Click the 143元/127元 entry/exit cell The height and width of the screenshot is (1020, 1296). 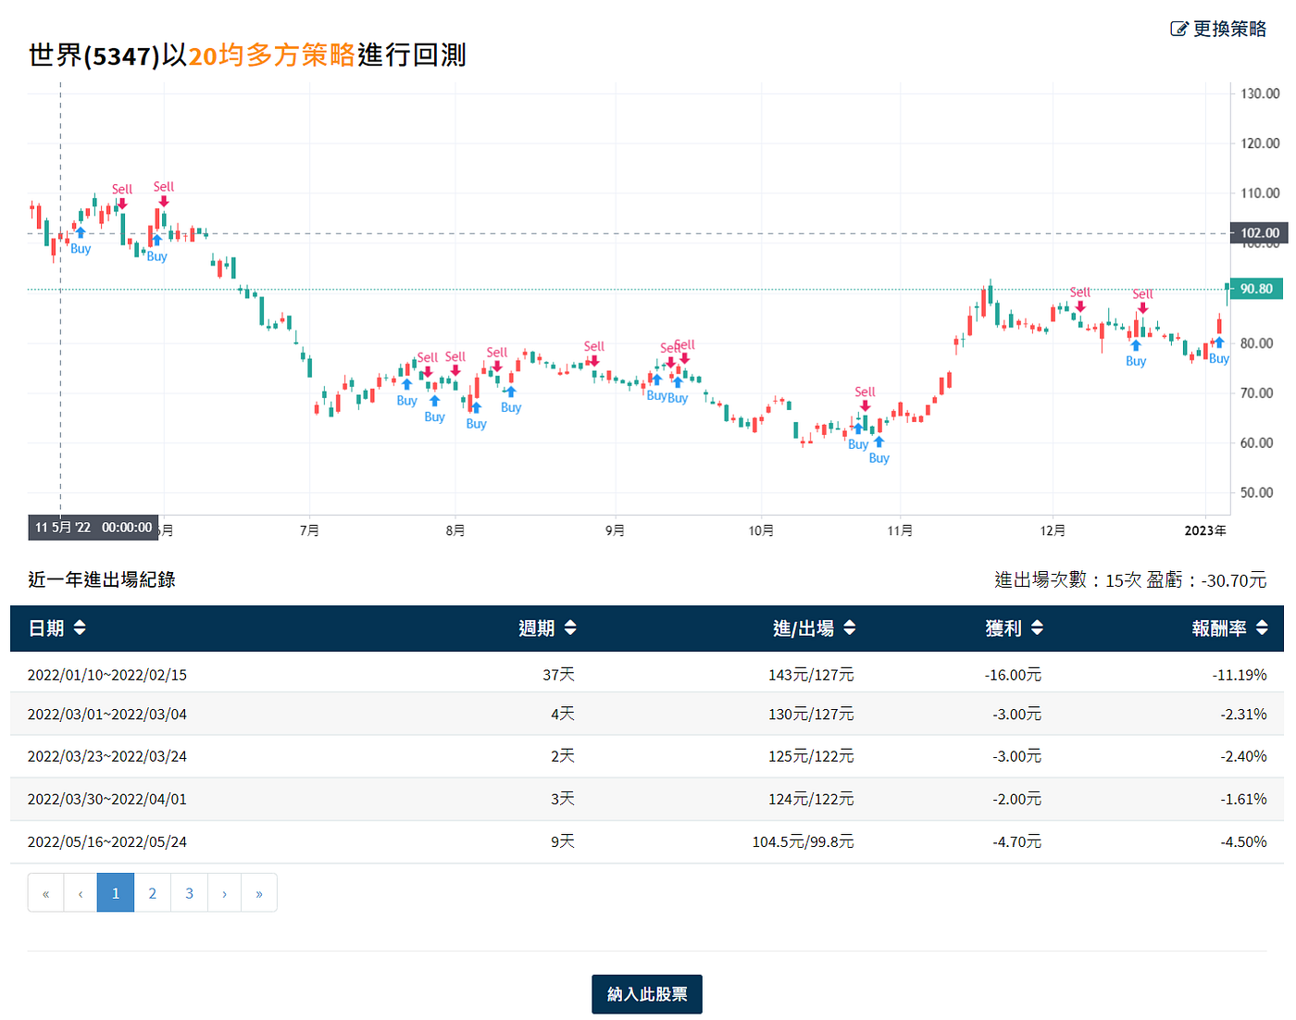coord(811,675)
